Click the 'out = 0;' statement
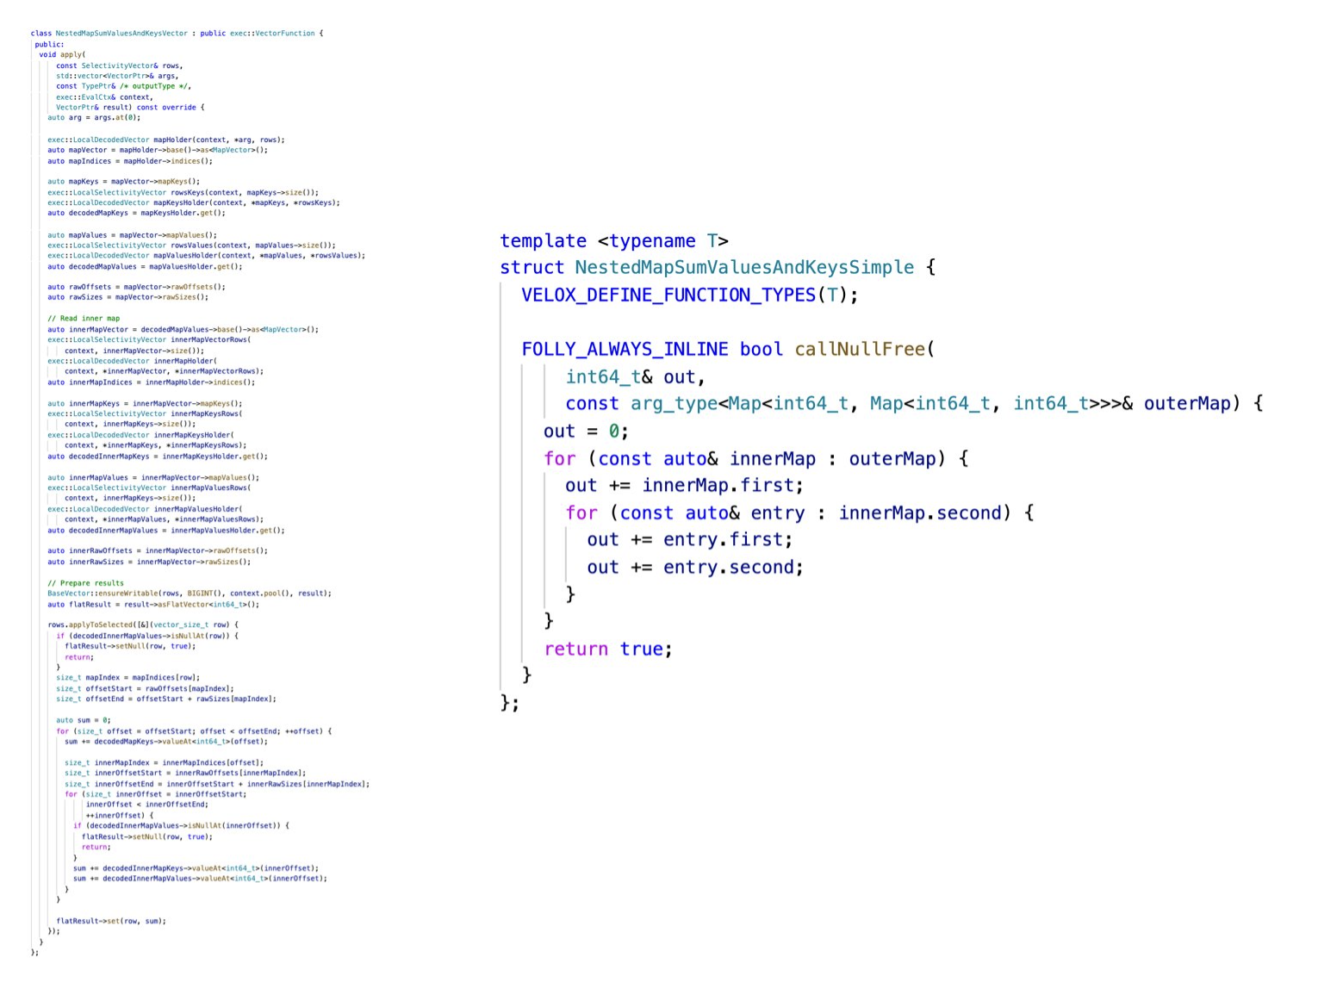This screenshot has width=1318, height=994. (x=585, y=432)
